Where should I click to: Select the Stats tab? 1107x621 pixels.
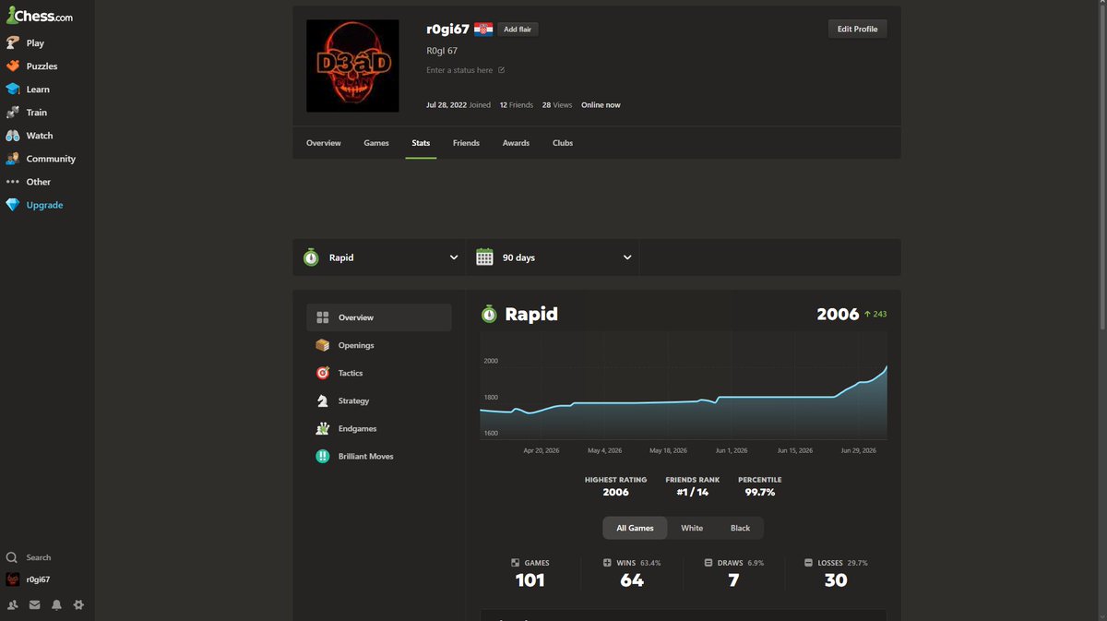(x=421, y=143)
